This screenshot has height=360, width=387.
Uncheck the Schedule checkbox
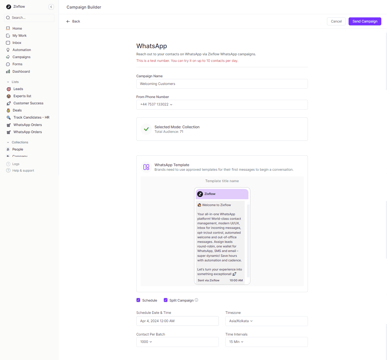point(138,300)
